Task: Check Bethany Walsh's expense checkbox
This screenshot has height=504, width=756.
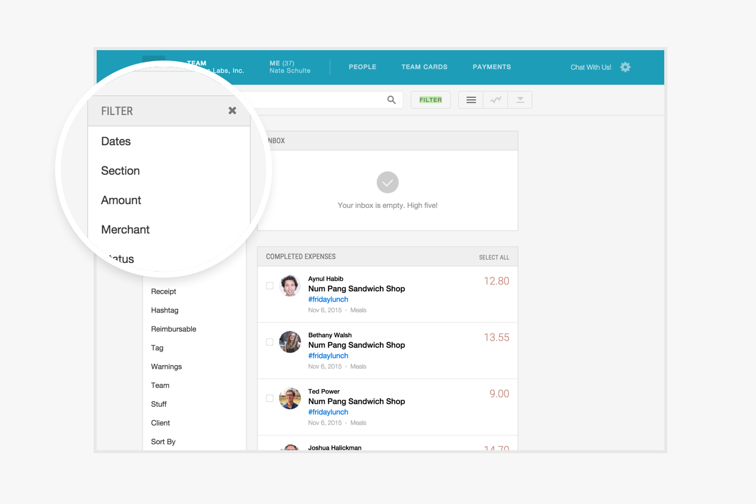Action: coord(270,342)
